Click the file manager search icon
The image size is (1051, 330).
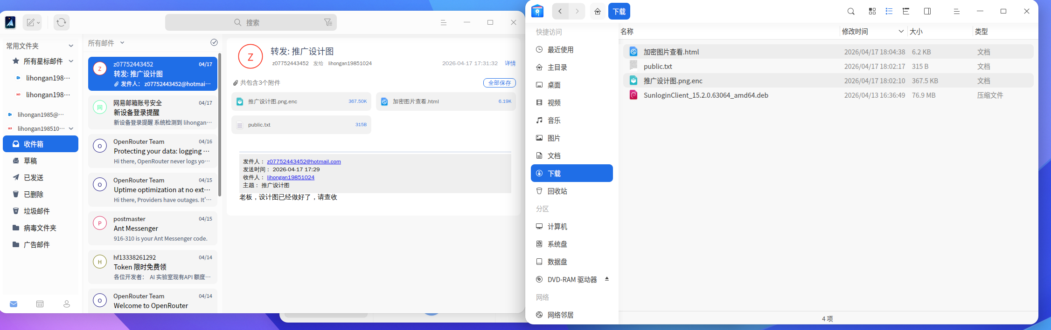click(851, 11)
